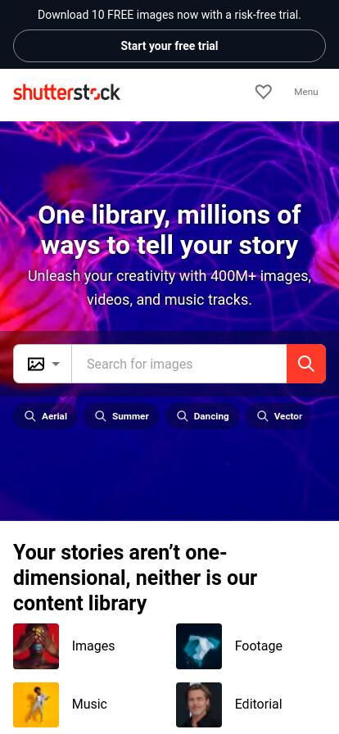
Task: Click magnifier icon in Summer chip
Action: pyautogui.click(x=100, y=416)
